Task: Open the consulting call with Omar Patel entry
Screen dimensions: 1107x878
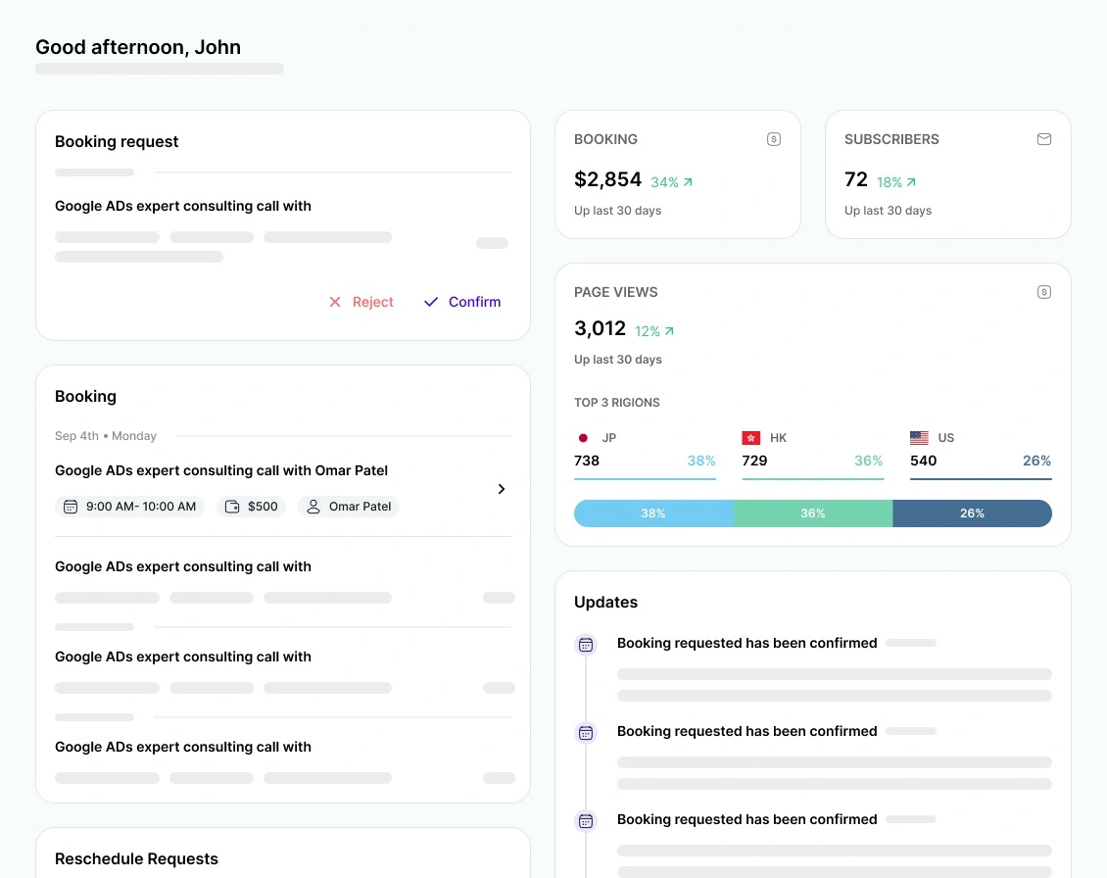Action: click(220, 470)
